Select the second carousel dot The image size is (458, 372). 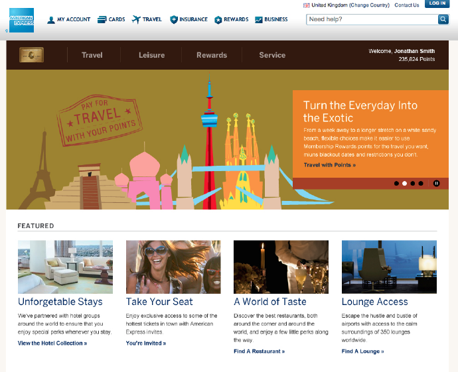(x=404, y=183)
